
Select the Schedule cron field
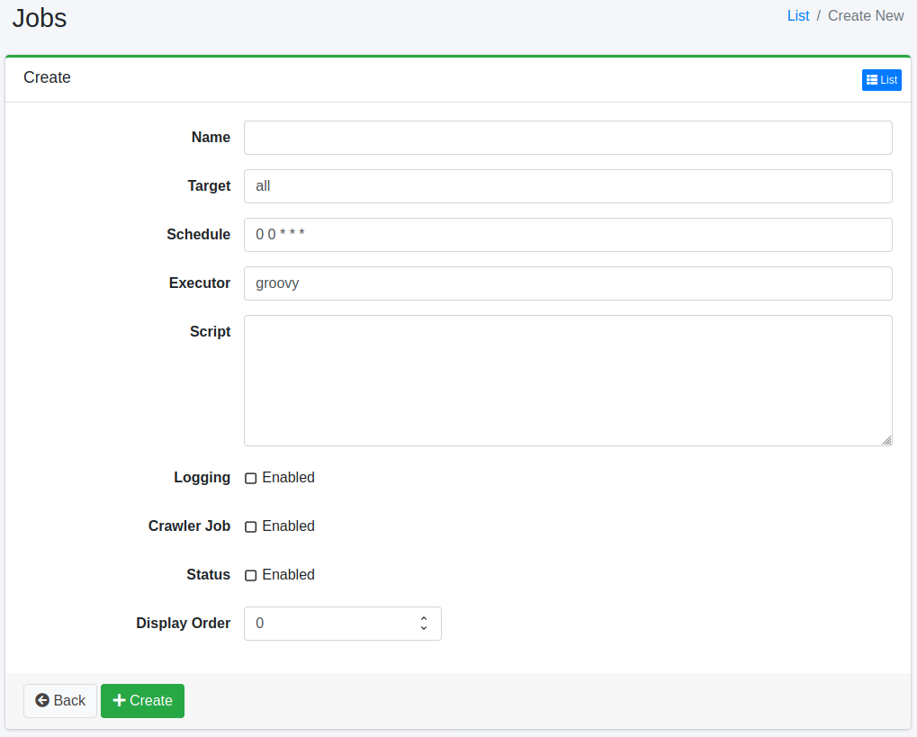pos(567,235)
